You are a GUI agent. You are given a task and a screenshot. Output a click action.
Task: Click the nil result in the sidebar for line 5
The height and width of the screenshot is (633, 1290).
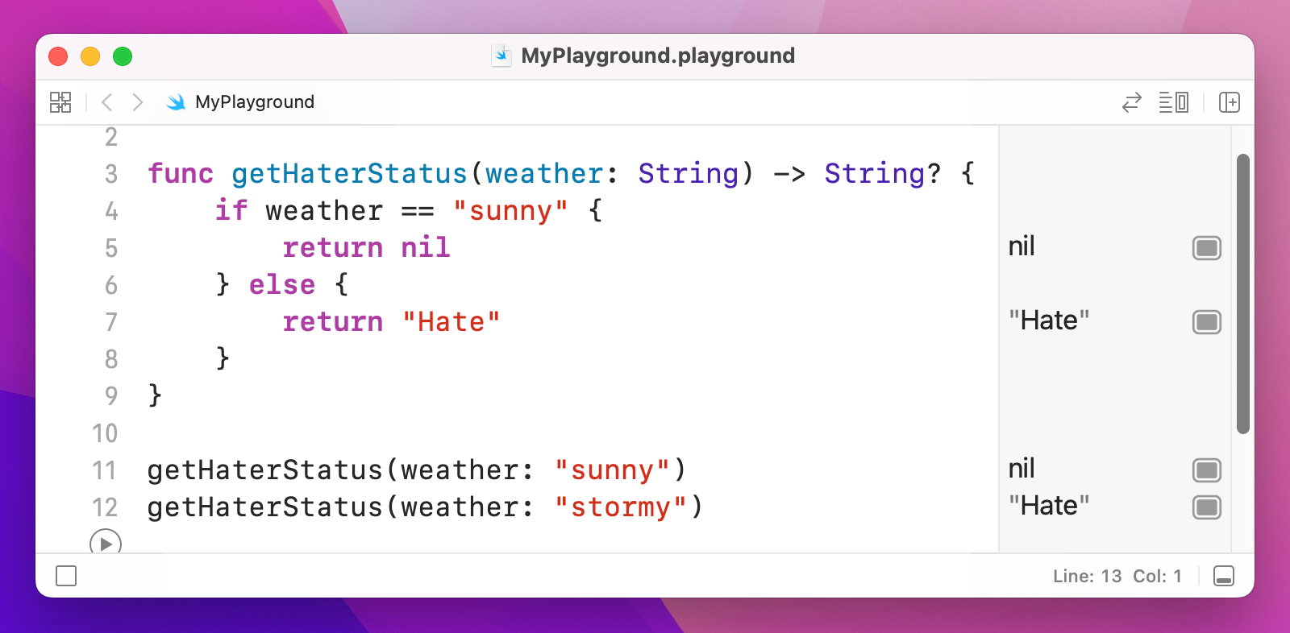pos(1022,246)
